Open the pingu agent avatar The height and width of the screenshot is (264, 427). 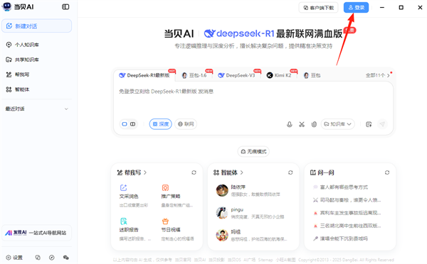(x=222, y=213)
